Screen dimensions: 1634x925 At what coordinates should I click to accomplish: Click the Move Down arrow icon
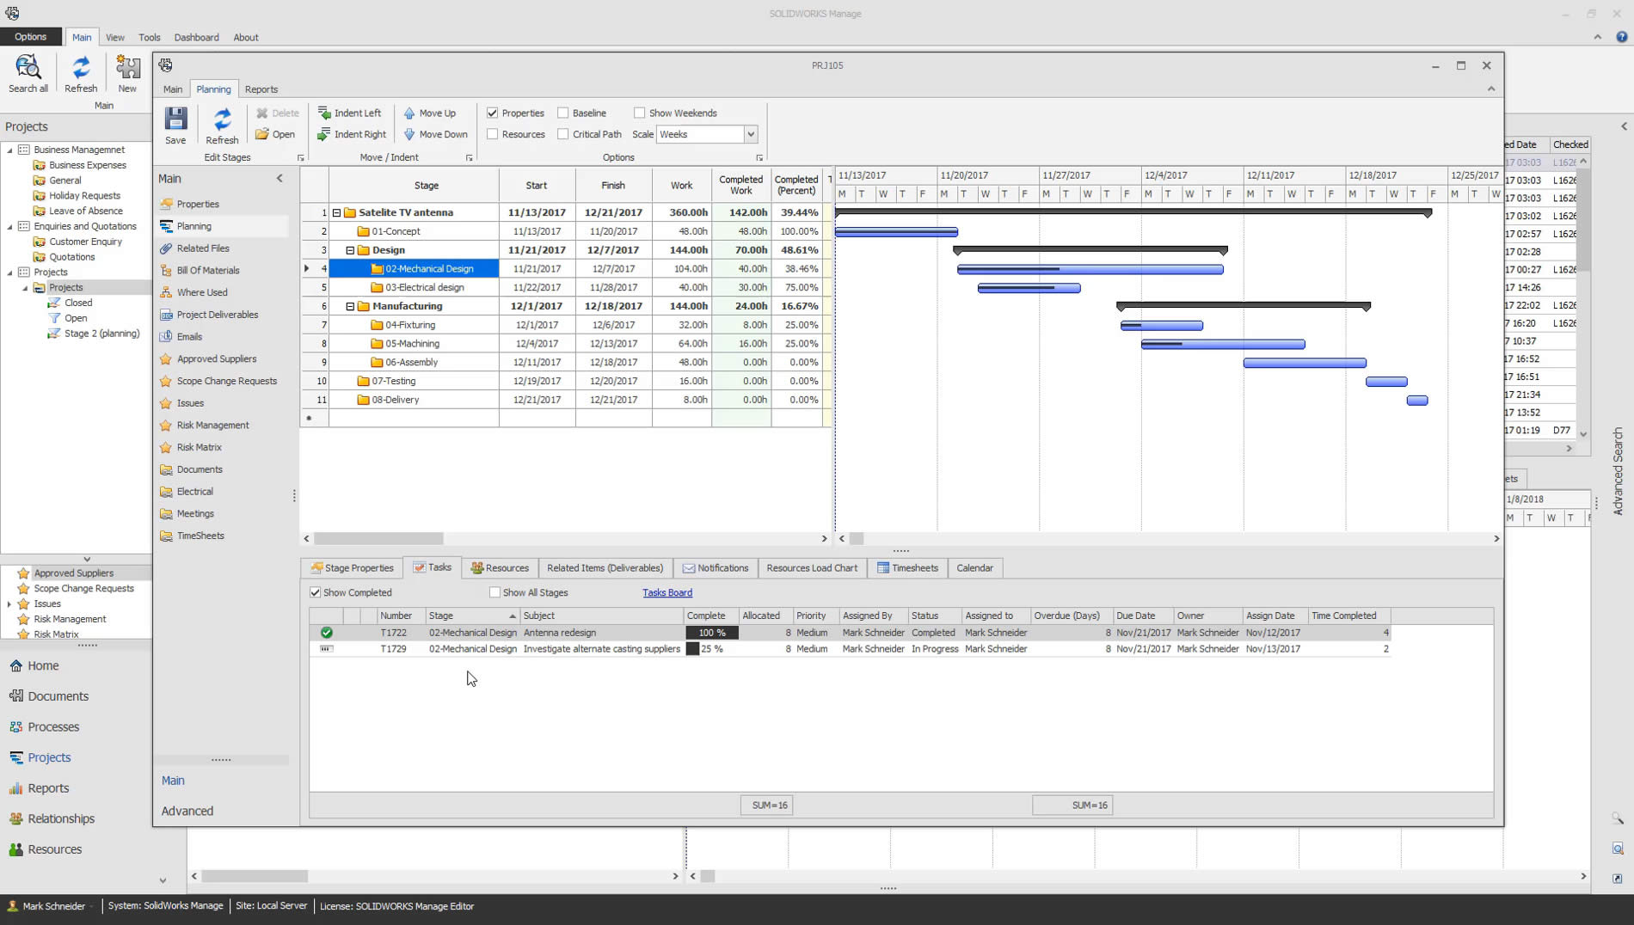(x=409, y=134)
